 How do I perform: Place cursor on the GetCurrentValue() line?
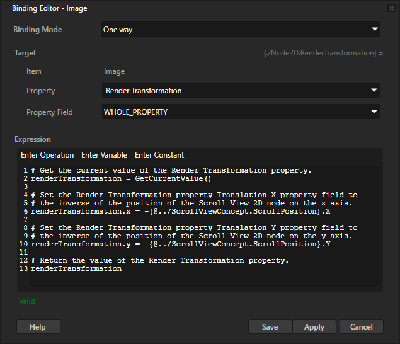(x=120, y=179)
